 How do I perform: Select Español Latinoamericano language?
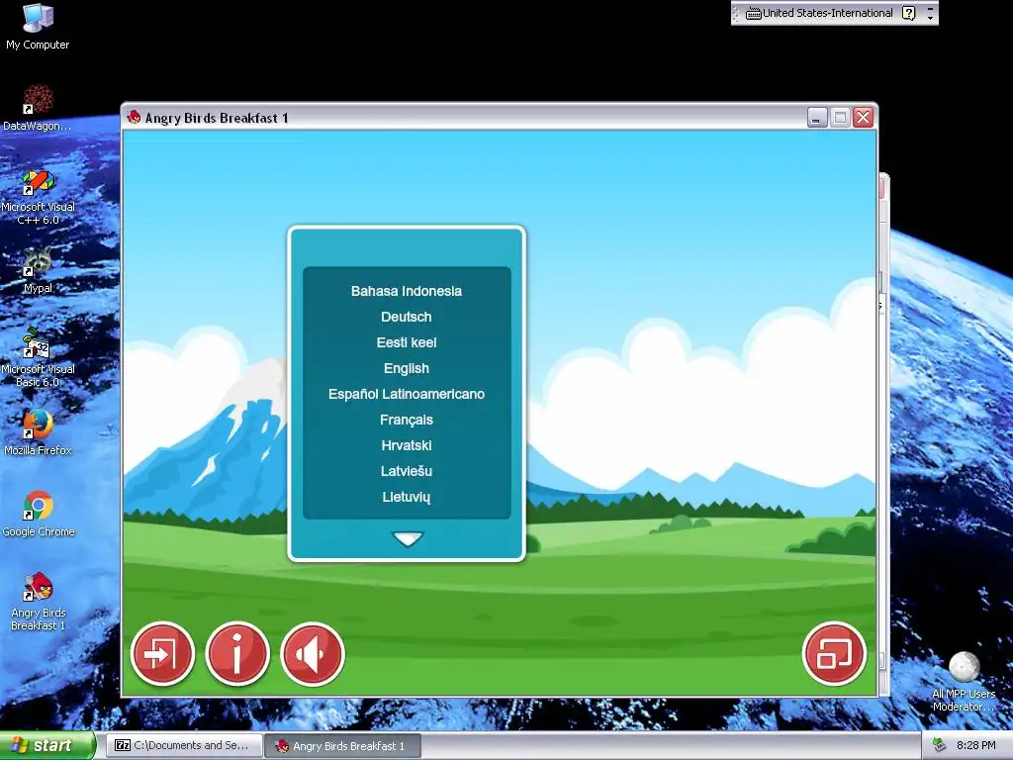tap(407, 394)
